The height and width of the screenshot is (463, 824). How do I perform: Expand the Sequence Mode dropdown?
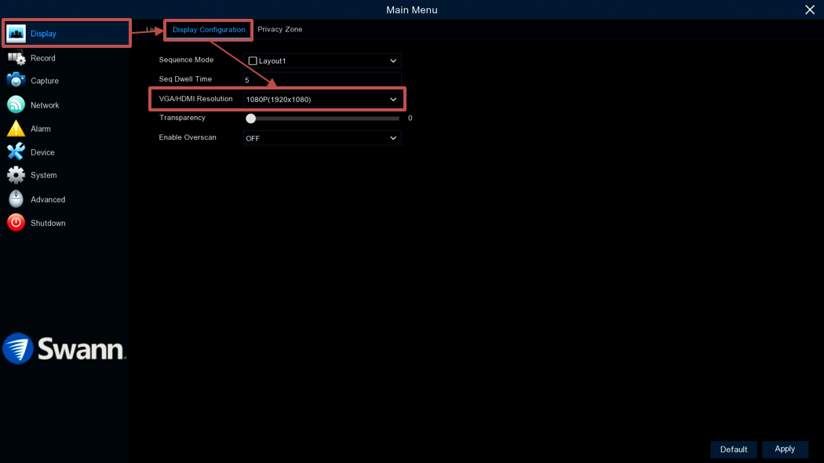[x=393, y=60]
